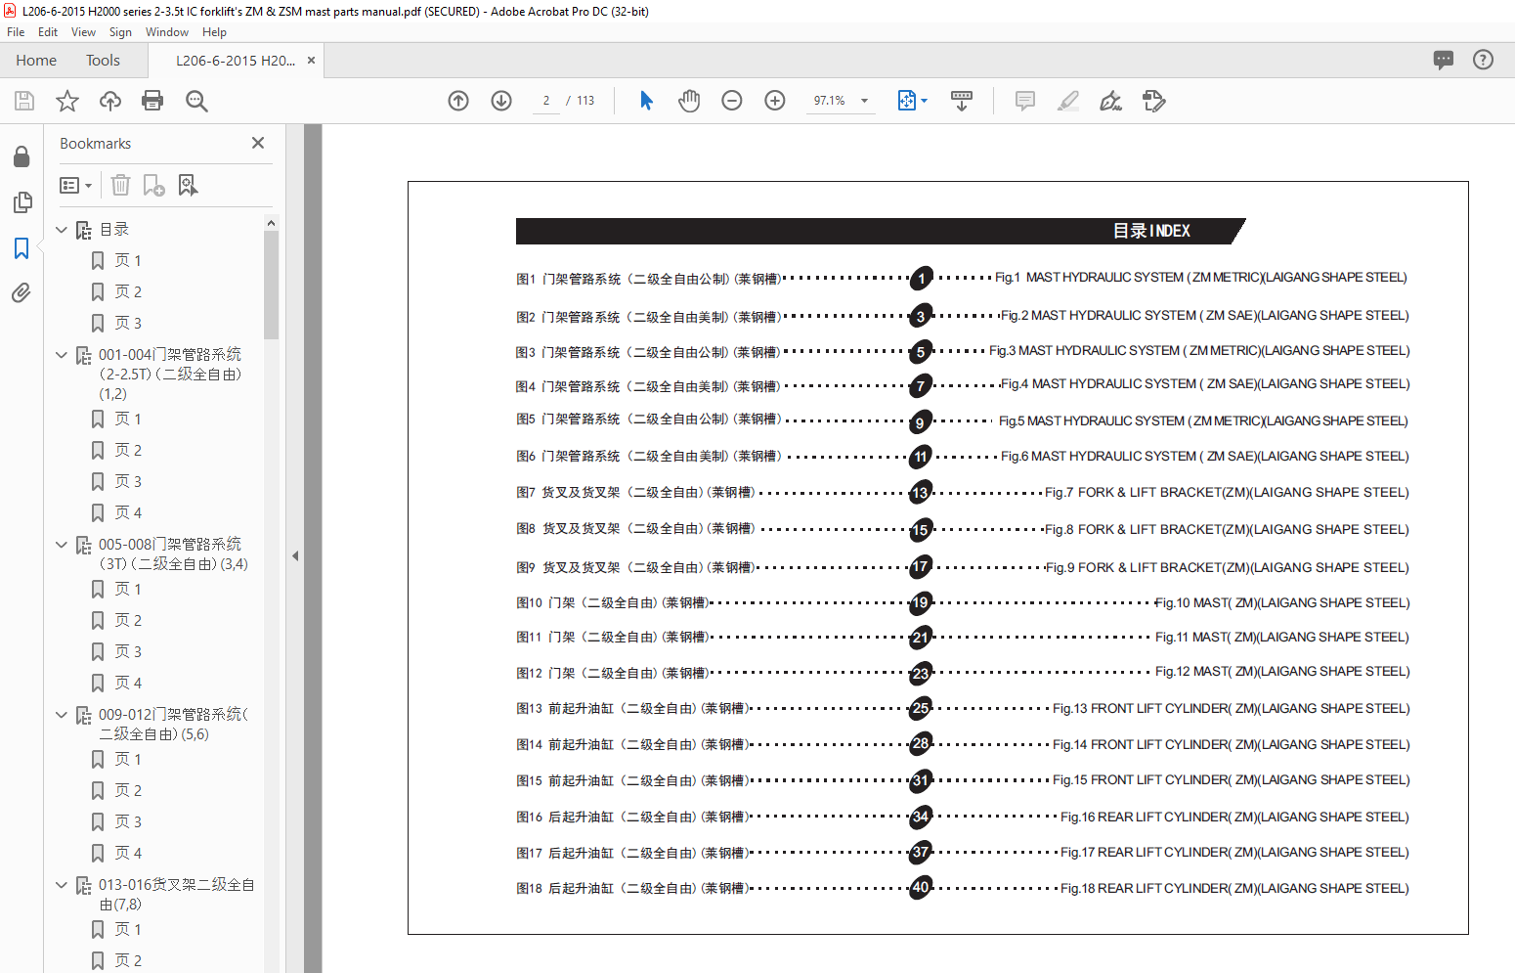The height and width of the screenshot is (973, 1515).
Task: Zoom out with the minus button
Action: click(x=732, y=101)
